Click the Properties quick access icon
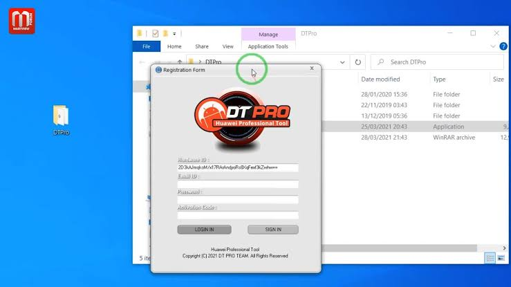 [x=155, y=34]
